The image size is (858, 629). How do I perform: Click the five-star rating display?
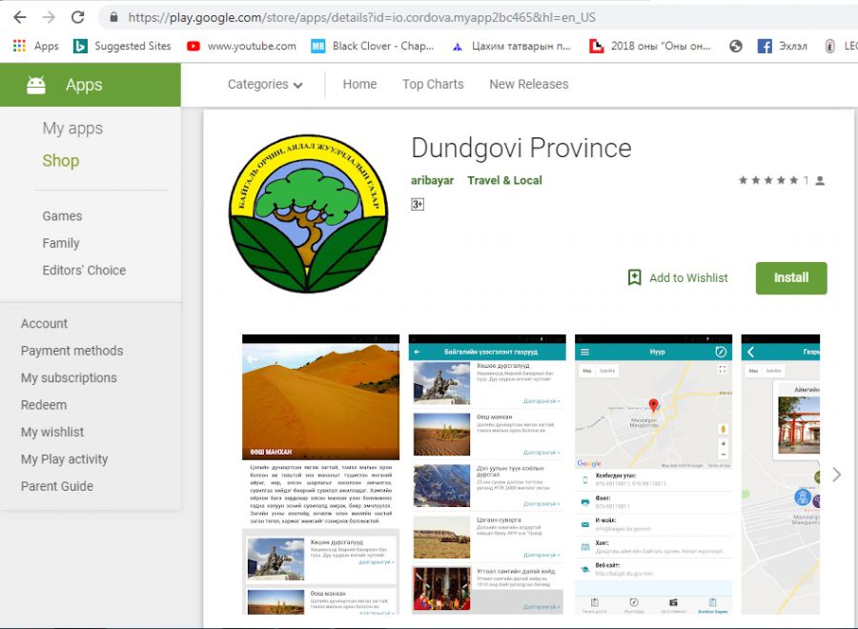pyautogui.click(x=768, y=180)
